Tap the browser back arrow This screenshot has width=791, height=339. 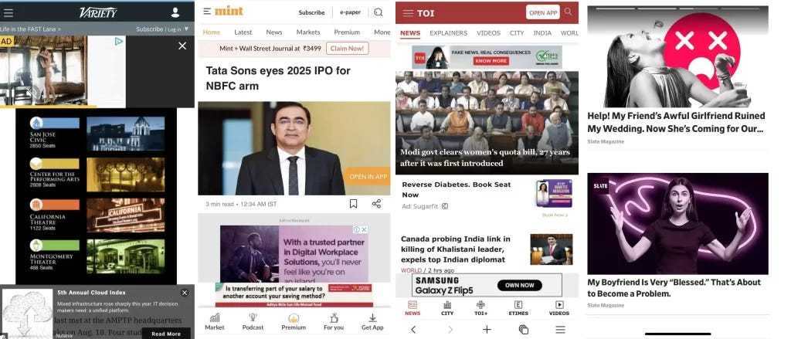pyautogui.click(x=413, y=330)
